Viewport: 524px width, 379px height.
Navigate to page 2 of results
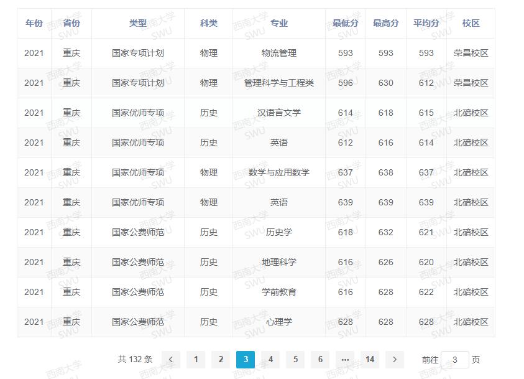tap(221, 360)
